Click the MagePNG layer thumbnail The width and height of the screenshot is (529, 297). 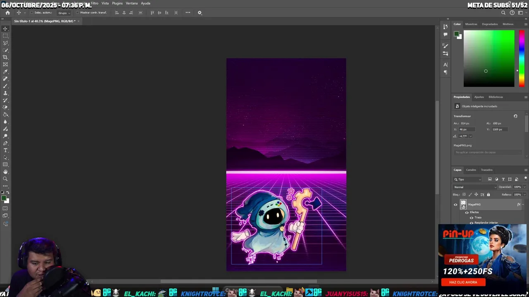click(x=463, y=205)
